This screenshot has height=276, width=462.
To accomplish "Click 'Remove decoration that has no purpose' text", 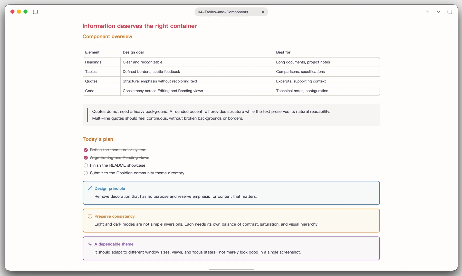I will [x=176, y=196].
